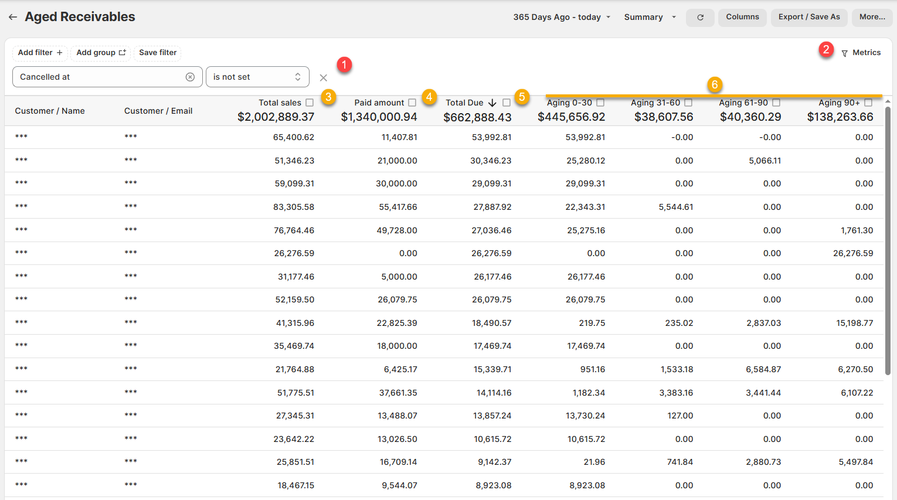The width and height of the screenshot is (897, 500).
Task: Click the Aging 90+ column header
Action: tap(839, 103)
